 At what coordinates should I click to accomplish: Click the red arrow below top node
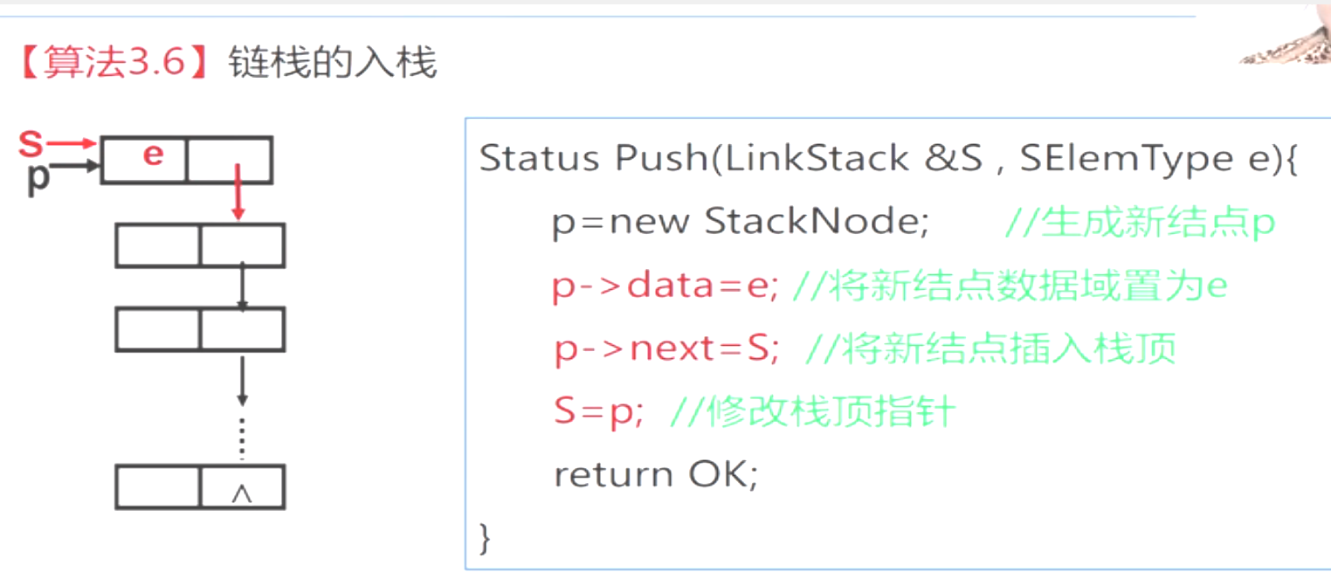tap(237, 190)
